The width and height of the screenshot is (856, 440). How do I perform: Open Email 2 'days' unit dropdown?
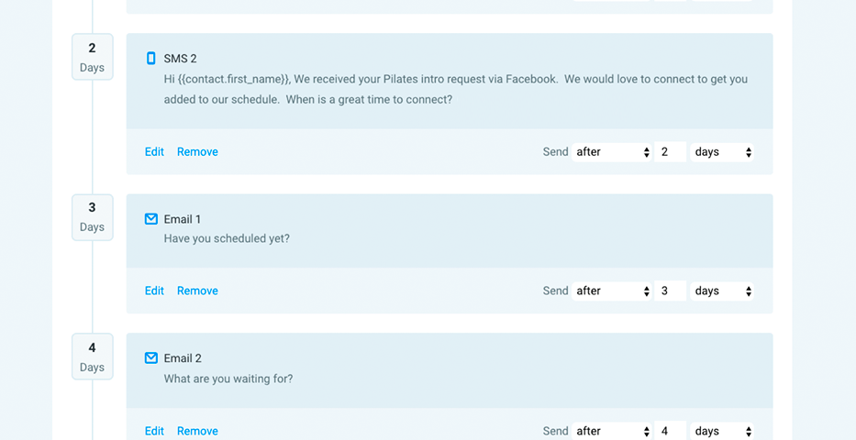pos(723,431)
